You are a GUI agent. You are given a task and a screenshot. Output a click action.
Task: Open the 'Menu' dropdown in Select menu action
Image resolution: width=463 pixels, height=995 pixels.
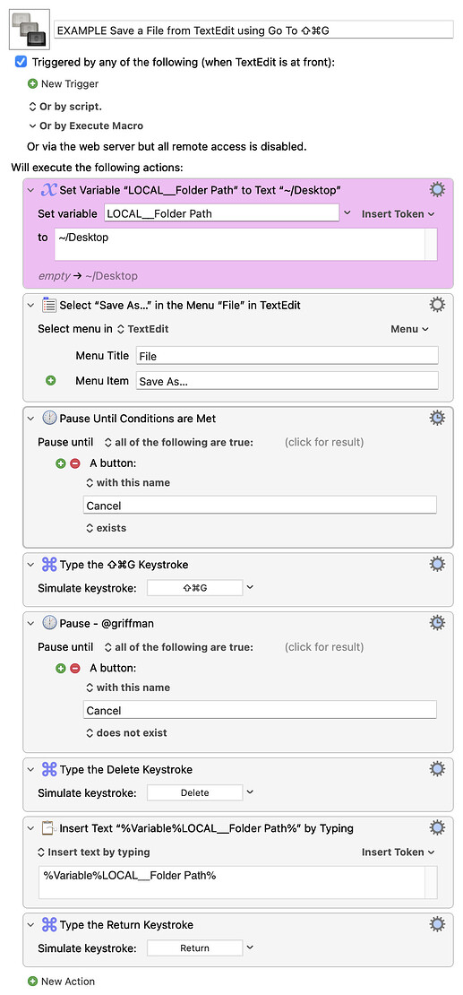(x=409, y=329)
